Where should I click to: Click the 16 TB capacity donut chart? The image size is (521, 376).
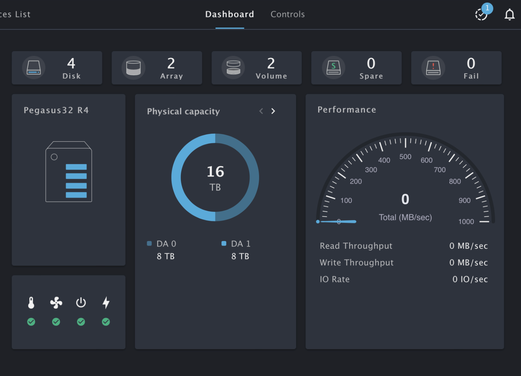[215, 178]
